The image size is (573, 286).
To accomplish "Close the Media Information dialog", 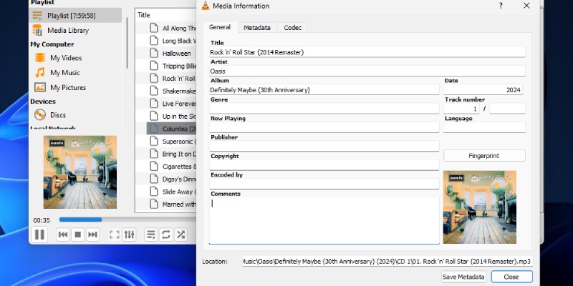I will [511, 277].
